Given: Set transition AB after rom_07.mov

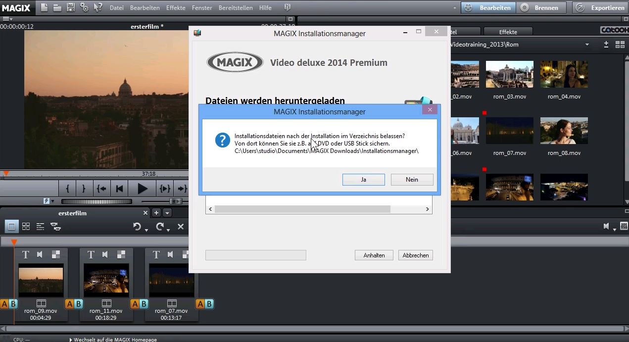Looking at the screenshot, I should point(205,304).
